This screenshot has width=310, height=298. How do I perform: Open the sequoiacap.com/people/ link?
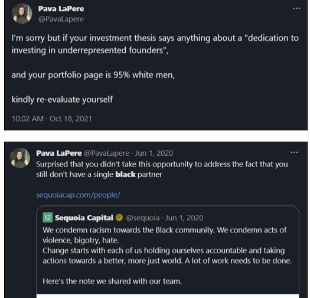[78, 195]
